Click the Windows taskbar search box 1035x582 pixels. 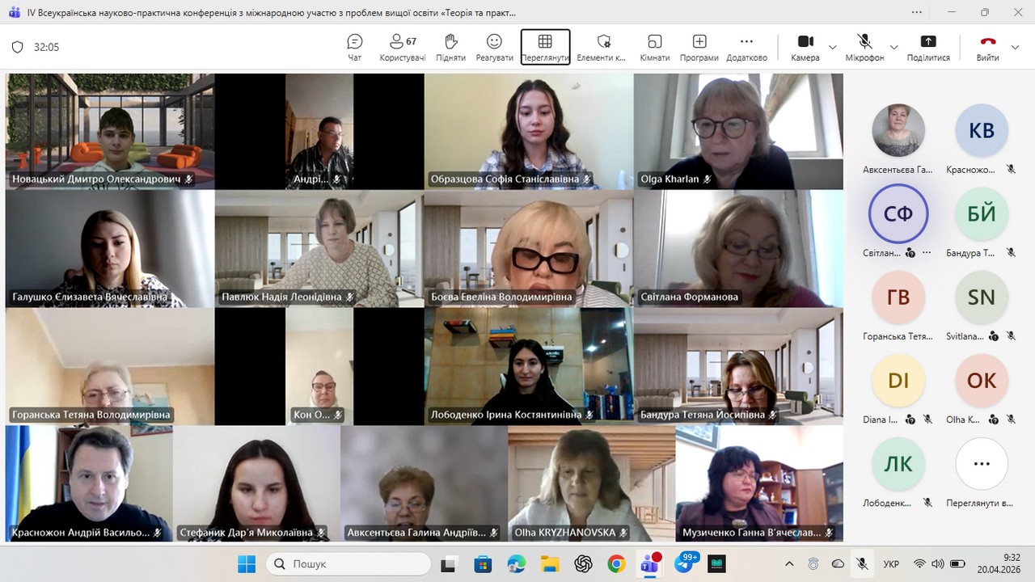click(349, 563)
